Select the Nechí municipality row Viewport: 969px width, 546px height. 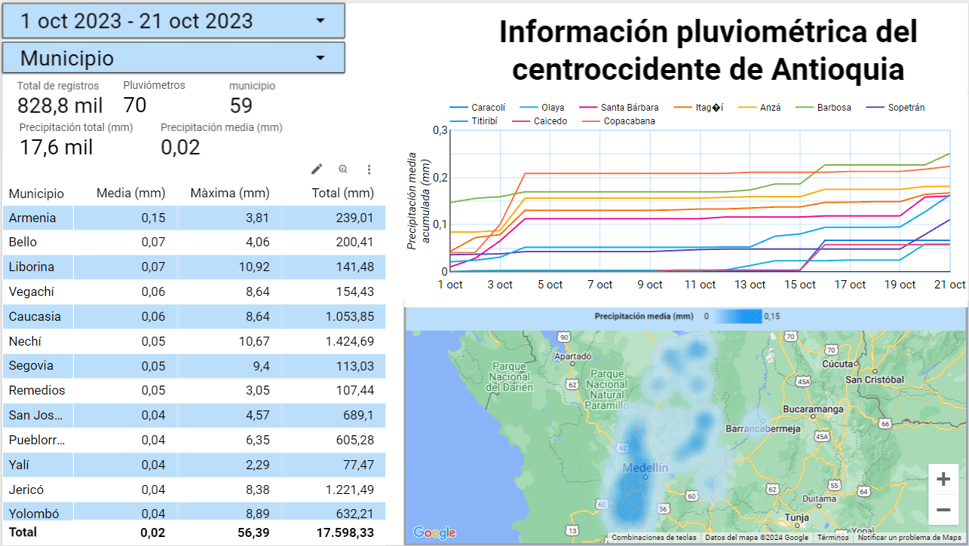click(x=194, y=341)
